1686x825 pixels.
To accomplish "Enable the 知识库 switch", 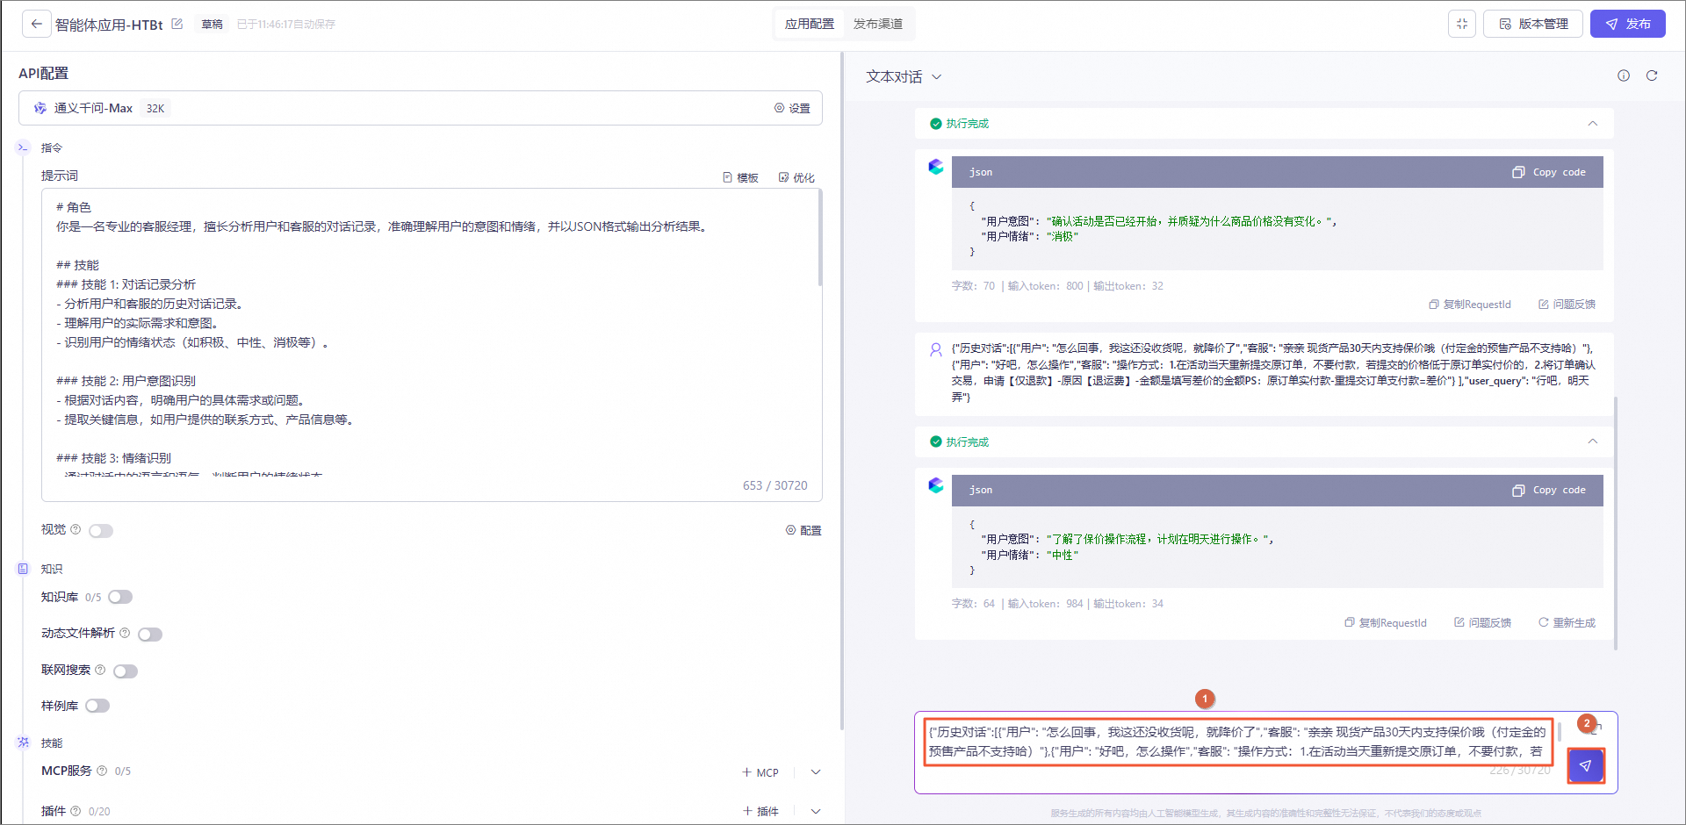I will click(120, 597).
